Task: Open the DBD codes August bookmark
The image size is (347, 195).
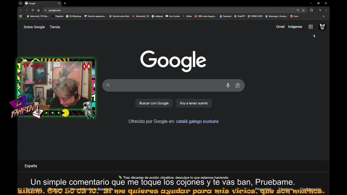Action: click(x=205, y=16)
